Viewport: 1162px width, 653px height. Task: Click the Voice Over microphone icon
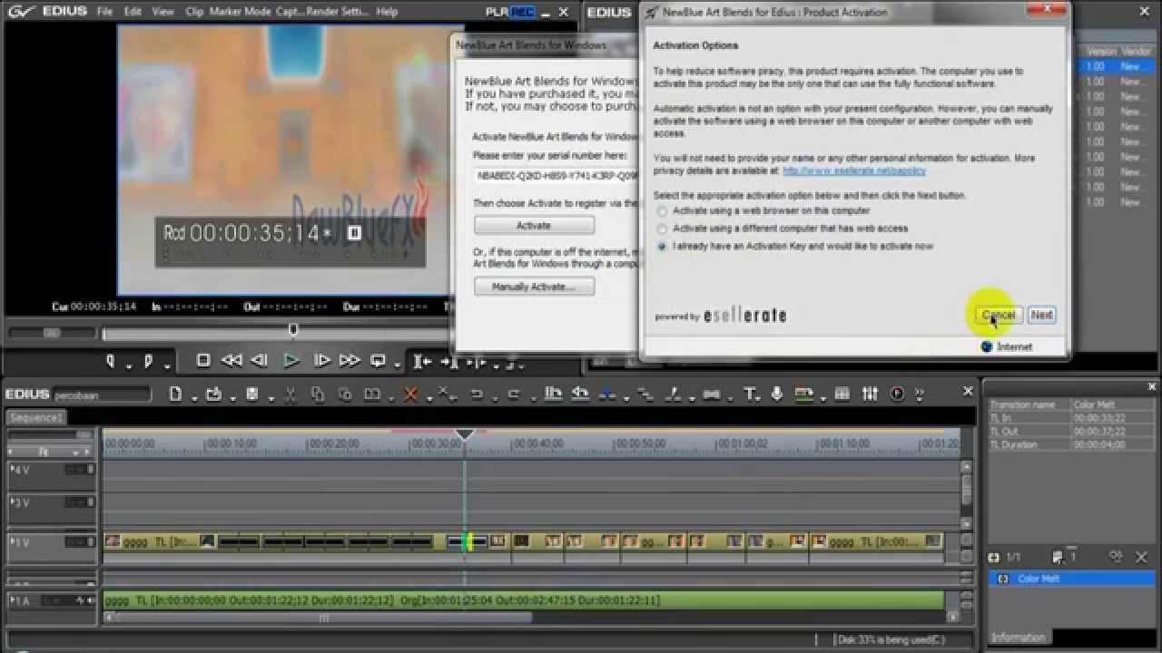coord(777,394)
